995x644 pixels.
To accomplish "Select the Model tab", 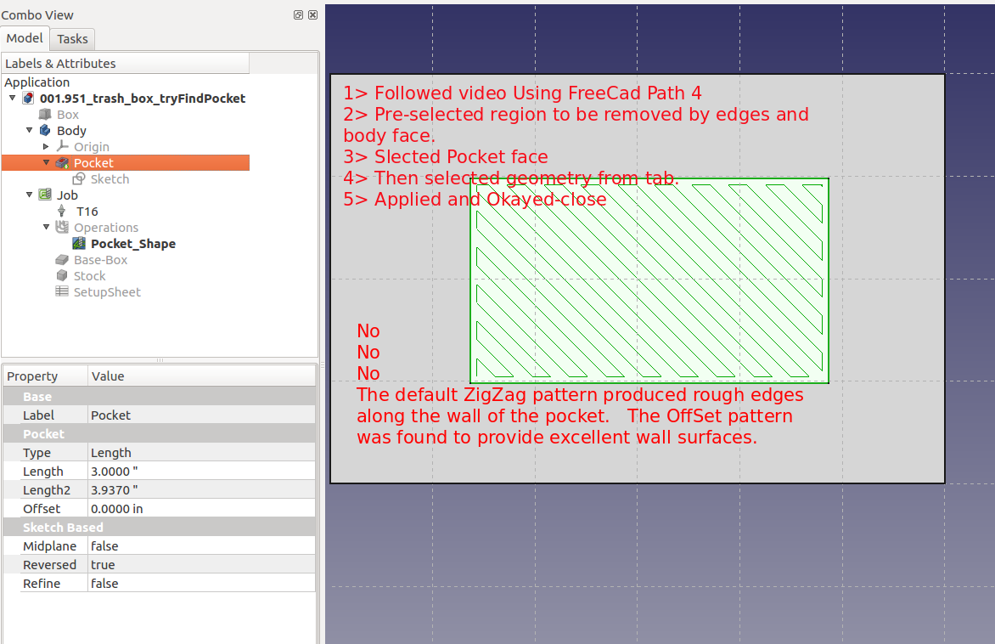I will [25, 38].
